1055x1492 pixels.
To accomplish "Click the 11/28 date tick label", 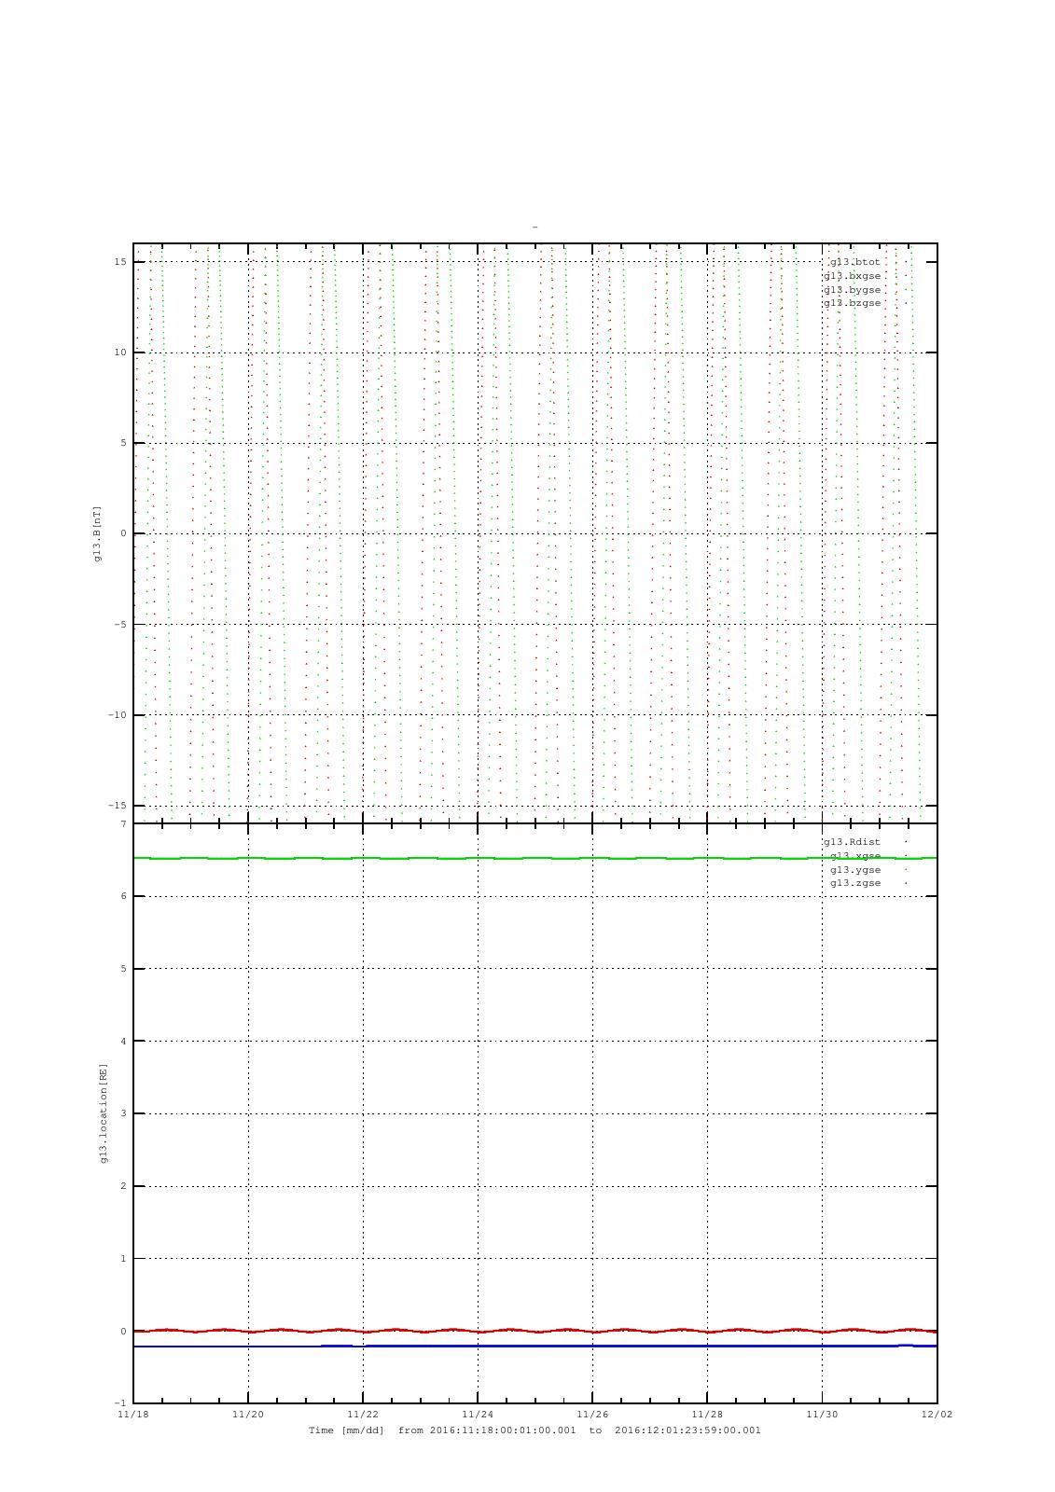I will point(707,1414).
